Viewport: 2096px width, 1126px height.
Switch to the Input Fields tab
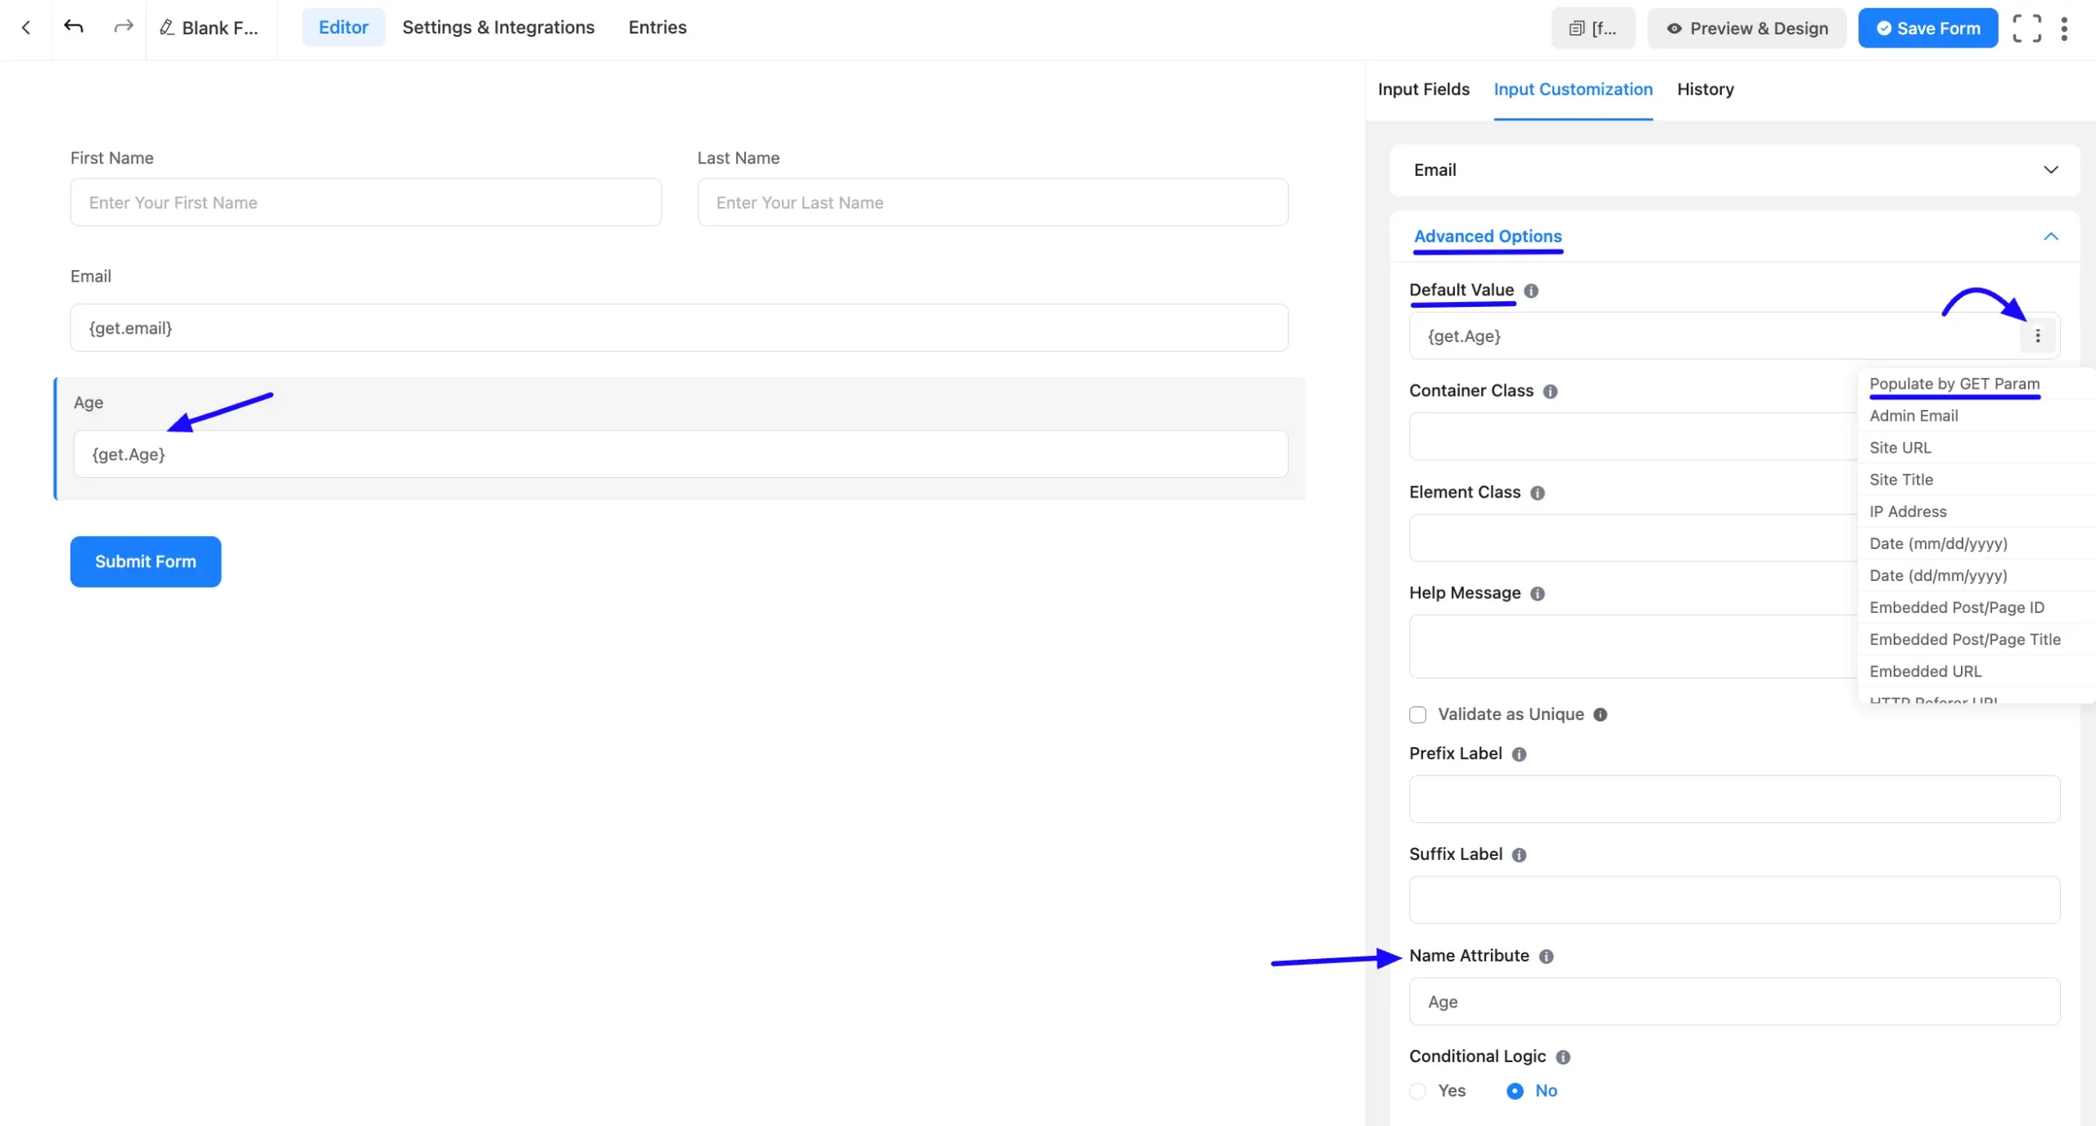coord(1423,89)
